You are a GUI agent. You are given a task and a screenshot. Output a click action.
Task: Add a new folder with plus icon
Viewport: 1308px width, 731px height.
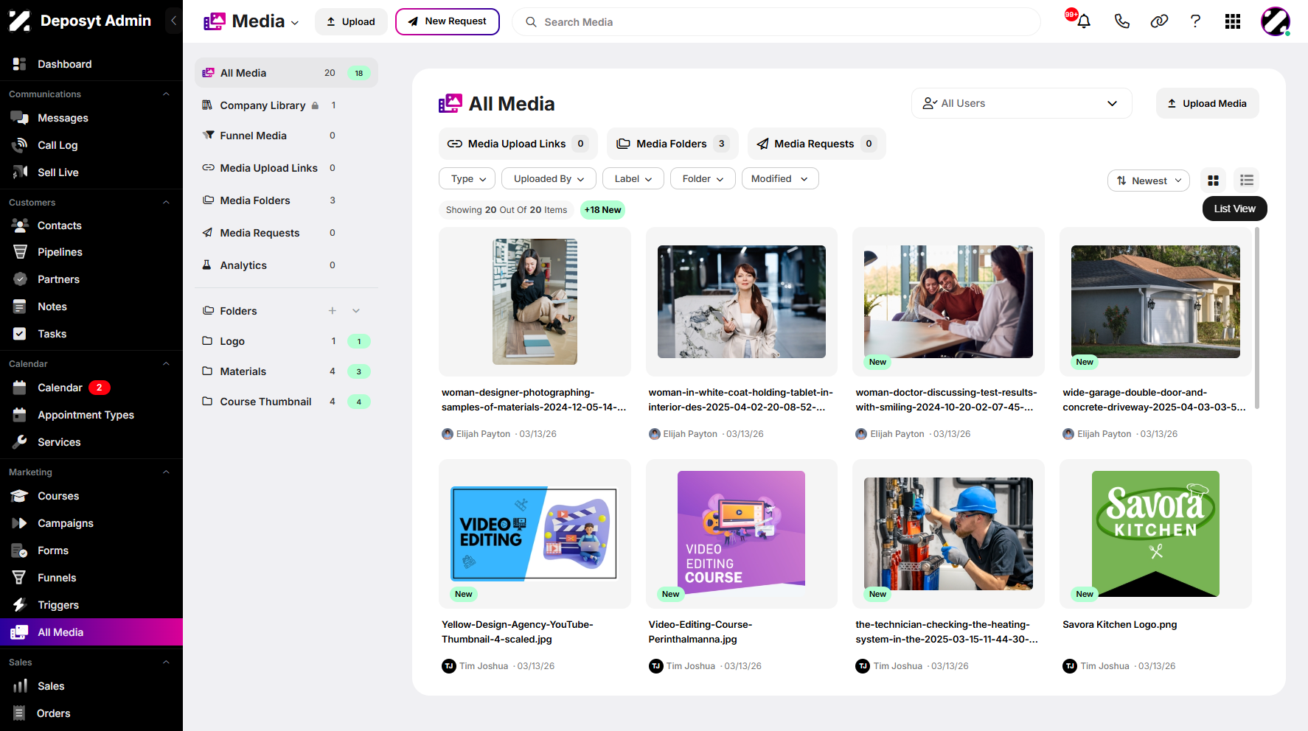pos(333,311)
